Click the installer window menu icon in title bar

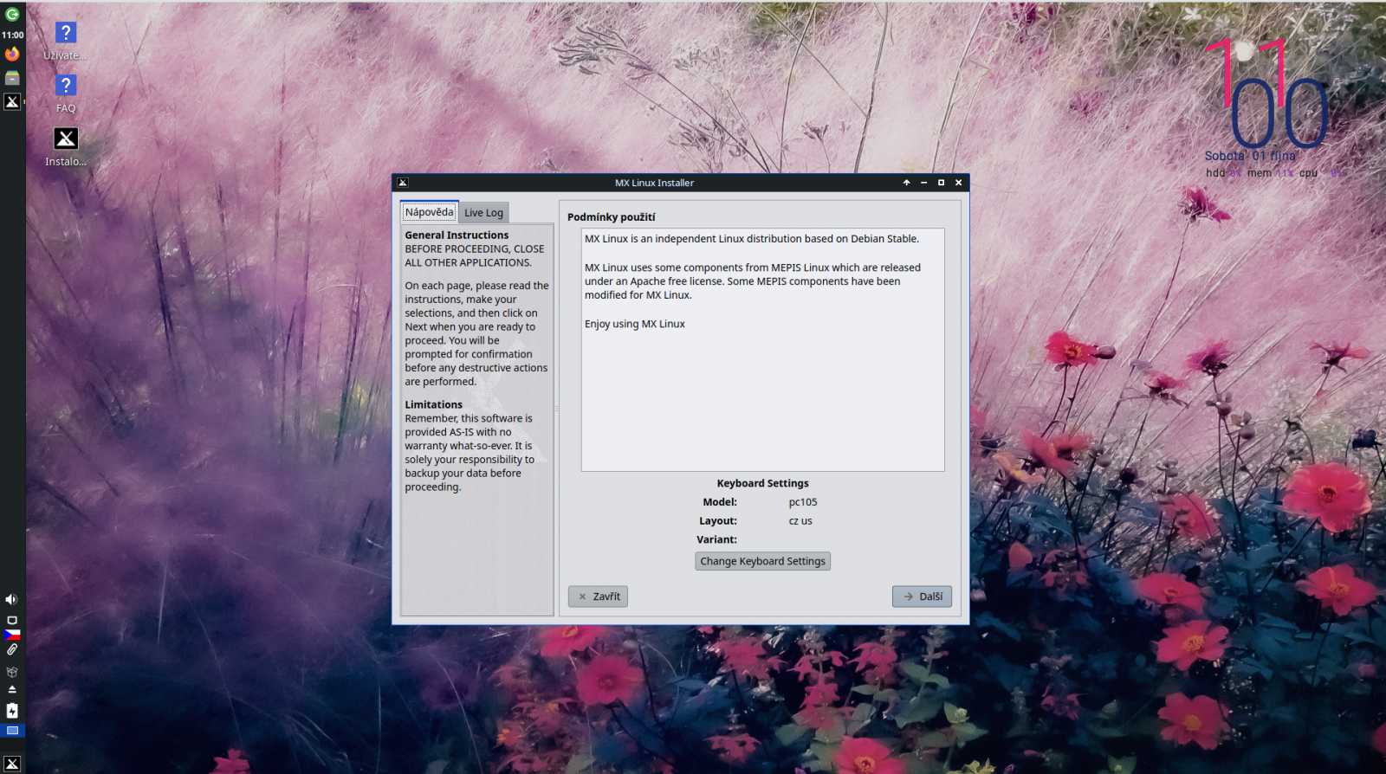click(x=403, y=183)
